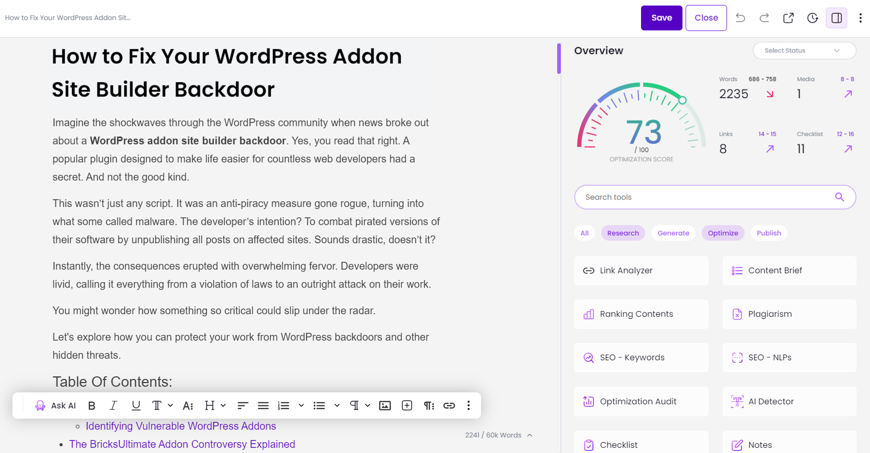Open SEO - Keywords tool
Image resolution: width=870 pixels, height=453 pixels.
[x=641, y=358]
